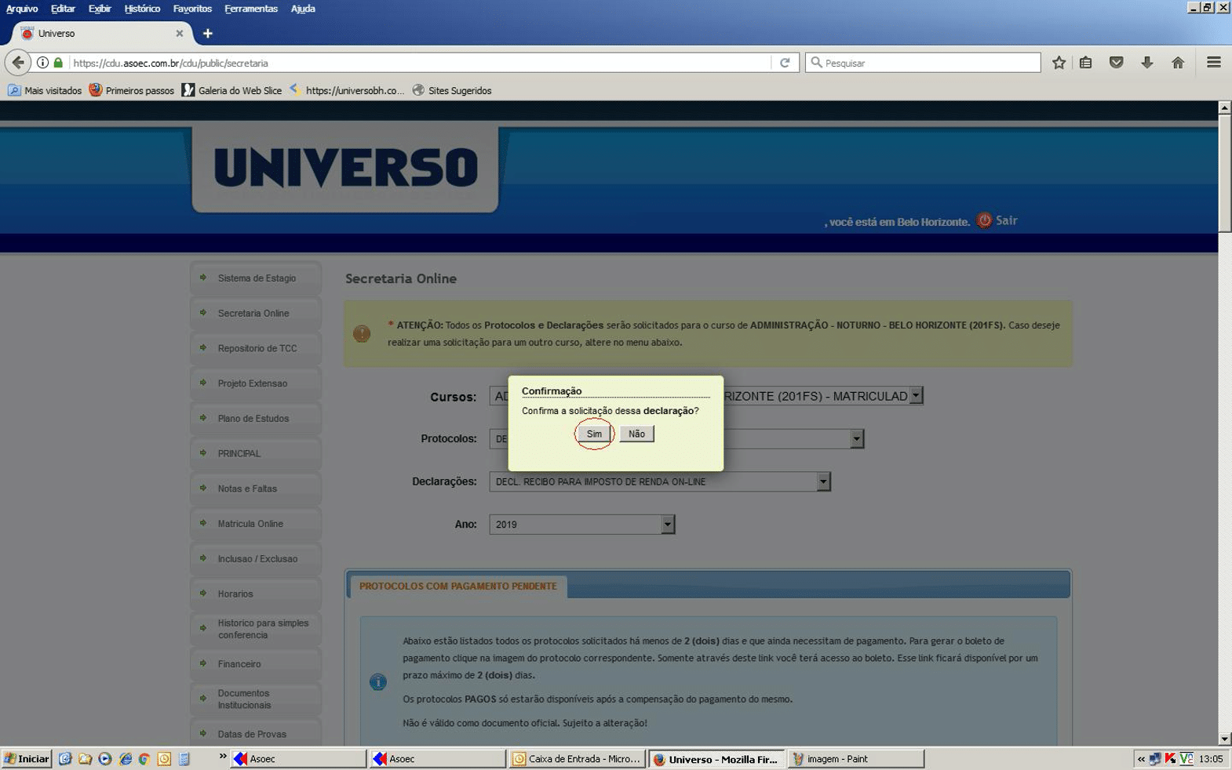Open the Cursos dropdown arrow
Screen dimensions: 1232x770
click(x=916, y=396)
